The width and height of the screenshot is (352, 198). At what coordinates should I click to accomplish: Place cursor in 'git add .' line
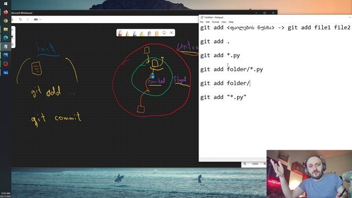tap(215, 42)
